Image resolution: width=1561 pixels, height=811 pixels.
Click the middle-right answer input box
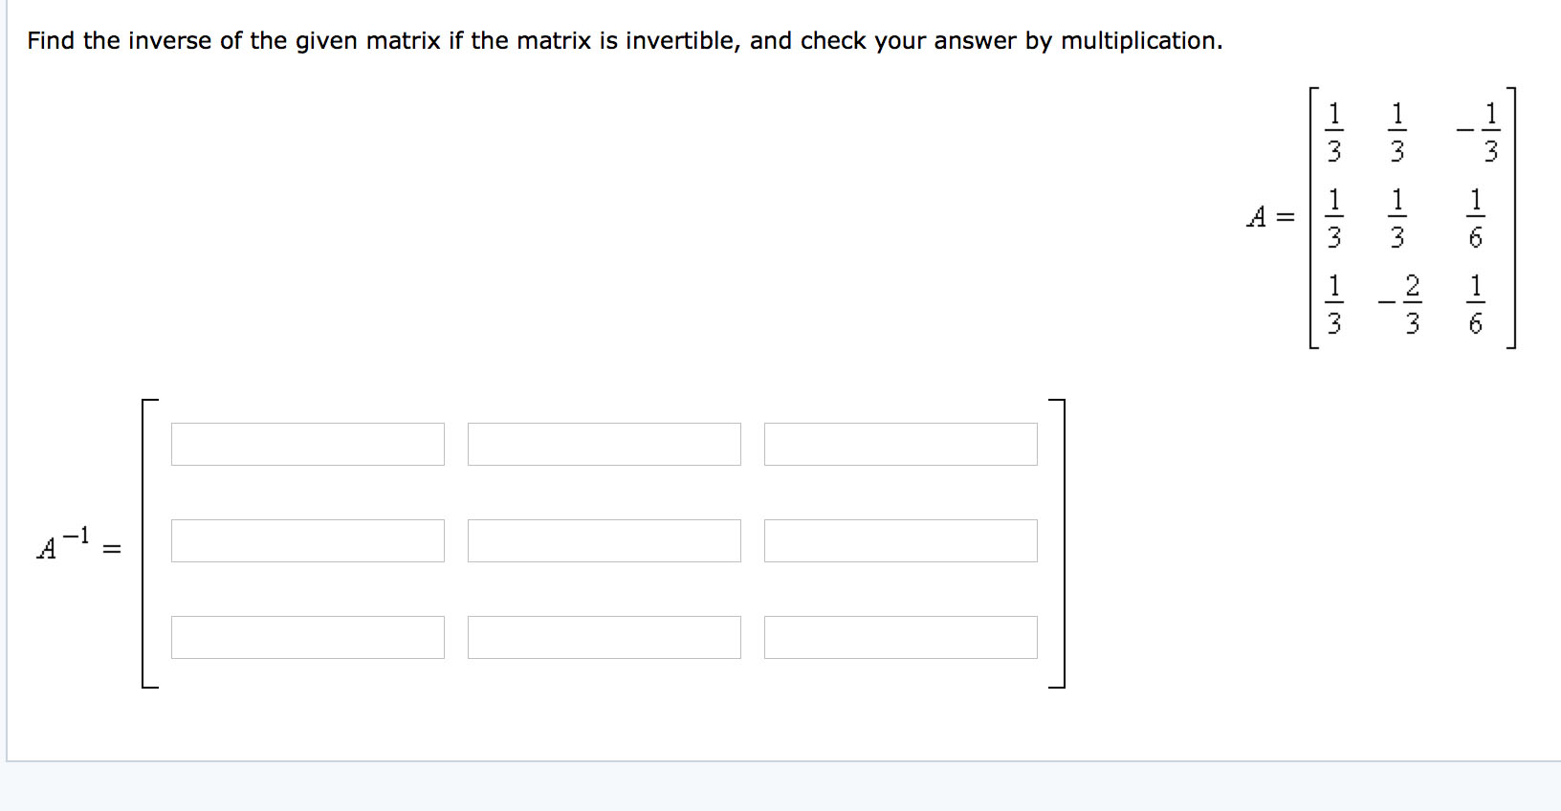pyautogui.click(x=900, y=542)
